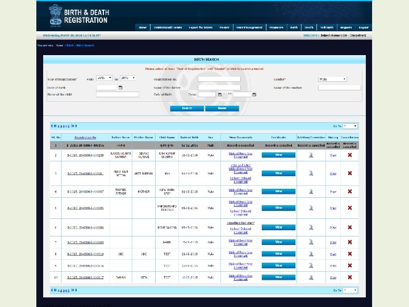Open addition/correction icon for Mohi Saxena row

(311, 227)
